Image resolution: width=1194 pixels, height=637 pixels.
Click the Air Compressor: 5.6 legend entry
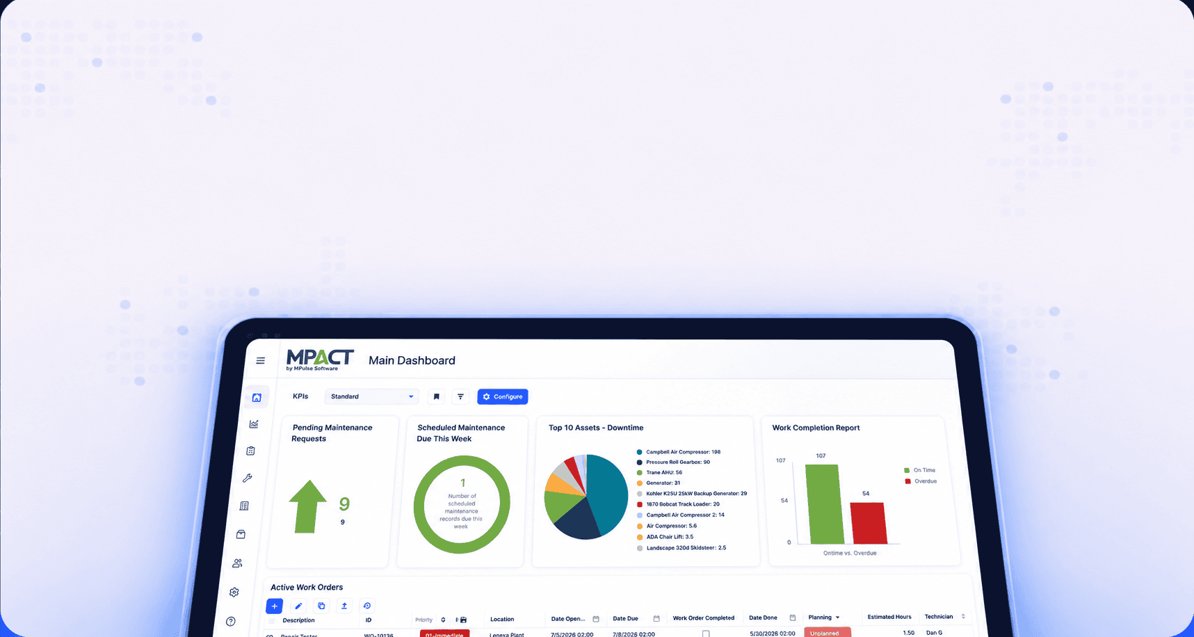667,526
